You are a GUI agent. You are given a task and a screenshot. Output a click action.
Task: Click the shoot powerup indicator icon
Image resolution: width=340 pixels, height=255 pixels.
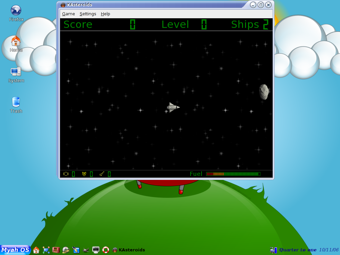102,174
